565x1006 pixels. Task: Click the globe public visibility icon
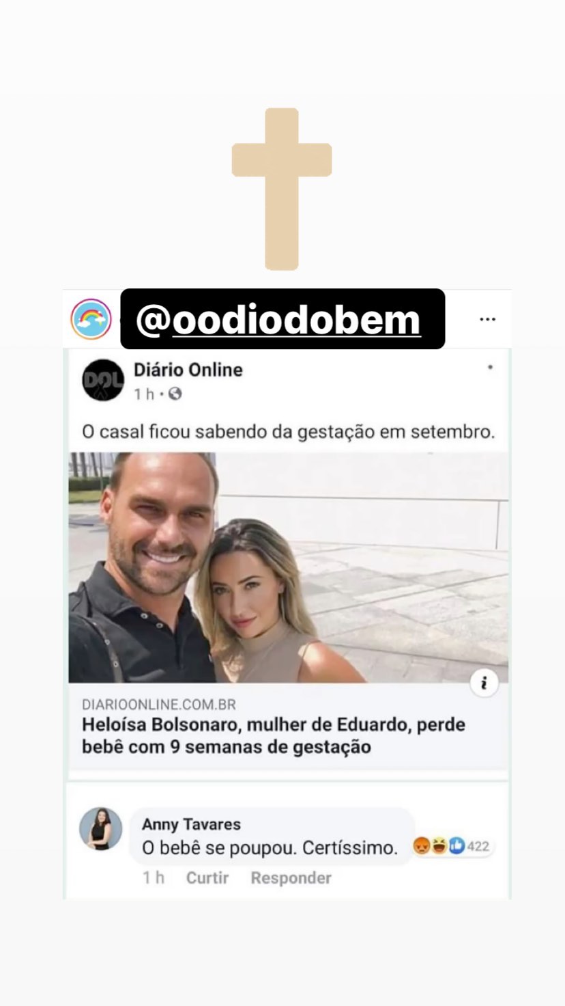[175, 394]
